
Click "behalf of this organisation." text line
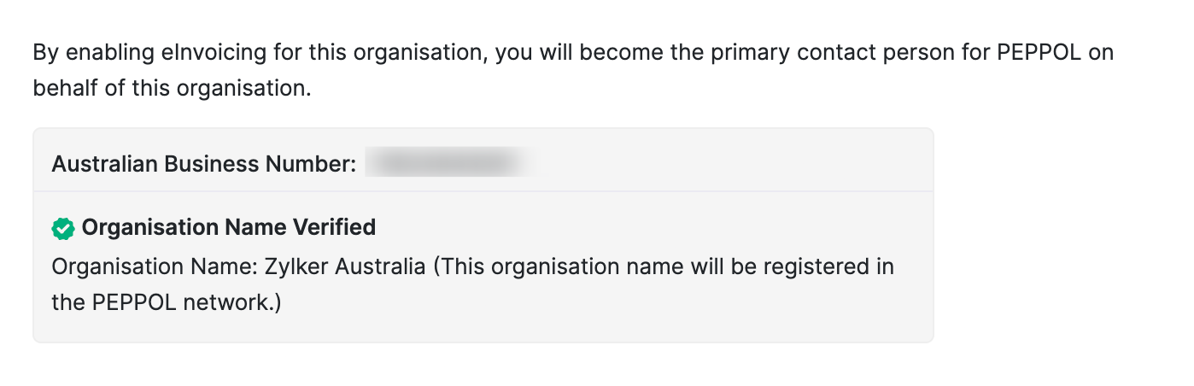click(172, 89)
